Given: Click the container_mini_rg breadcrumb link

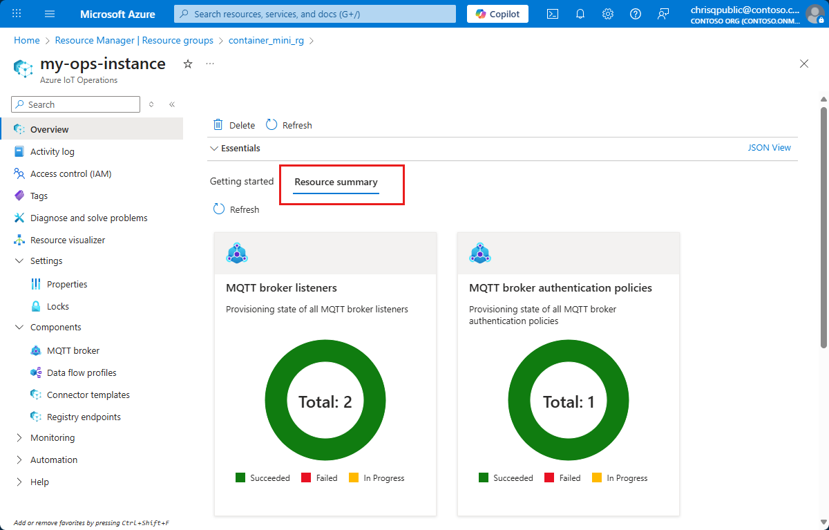Looking at the screenshot, I should [266, 41].
